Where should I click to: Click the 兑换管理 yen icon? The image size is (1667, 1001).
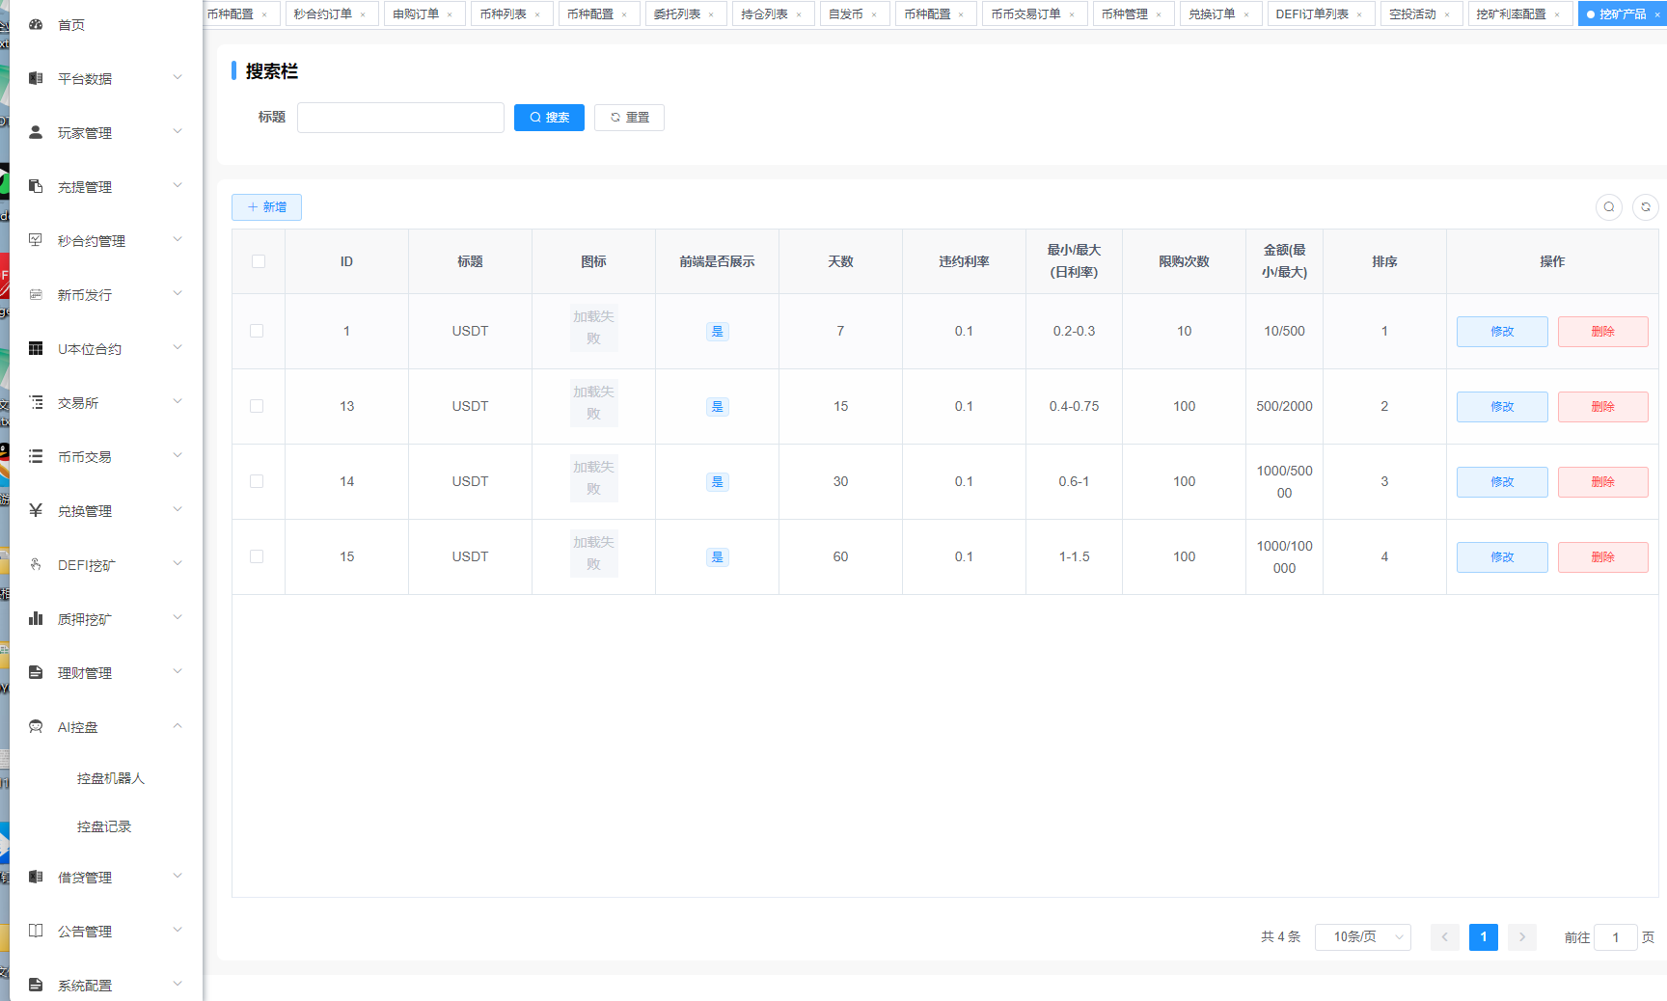point(36,510)
